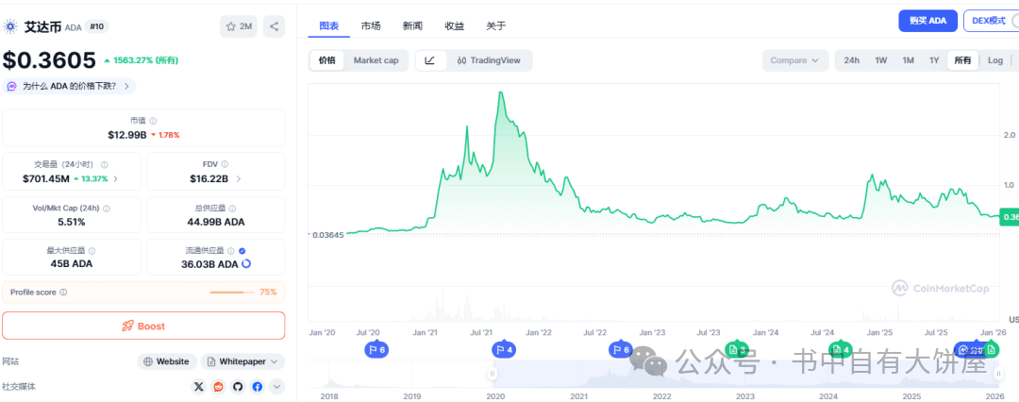Click the verified checkmark beside 流通供应量
This screenshot has height=402, width=1019.
point(242,251)
